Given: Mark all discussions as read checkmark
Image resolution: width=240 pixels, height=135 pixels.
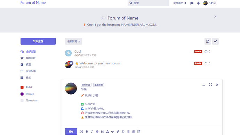Looking at the screenshot, I should tap(215, 41).
